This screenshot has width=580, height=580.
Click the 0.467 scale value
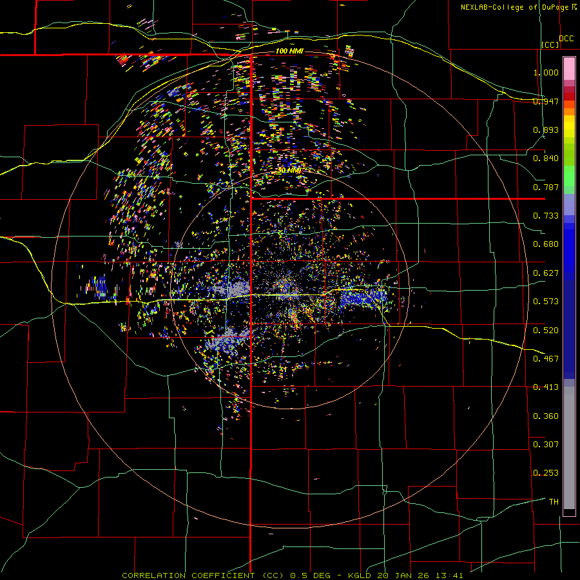point(546,358)
